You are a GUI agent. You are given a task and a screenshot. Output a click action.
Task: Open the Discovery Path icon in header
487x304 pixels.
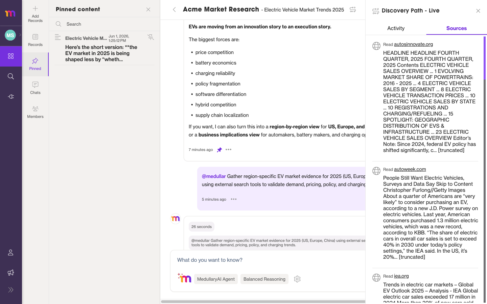(x=352, y=9)
